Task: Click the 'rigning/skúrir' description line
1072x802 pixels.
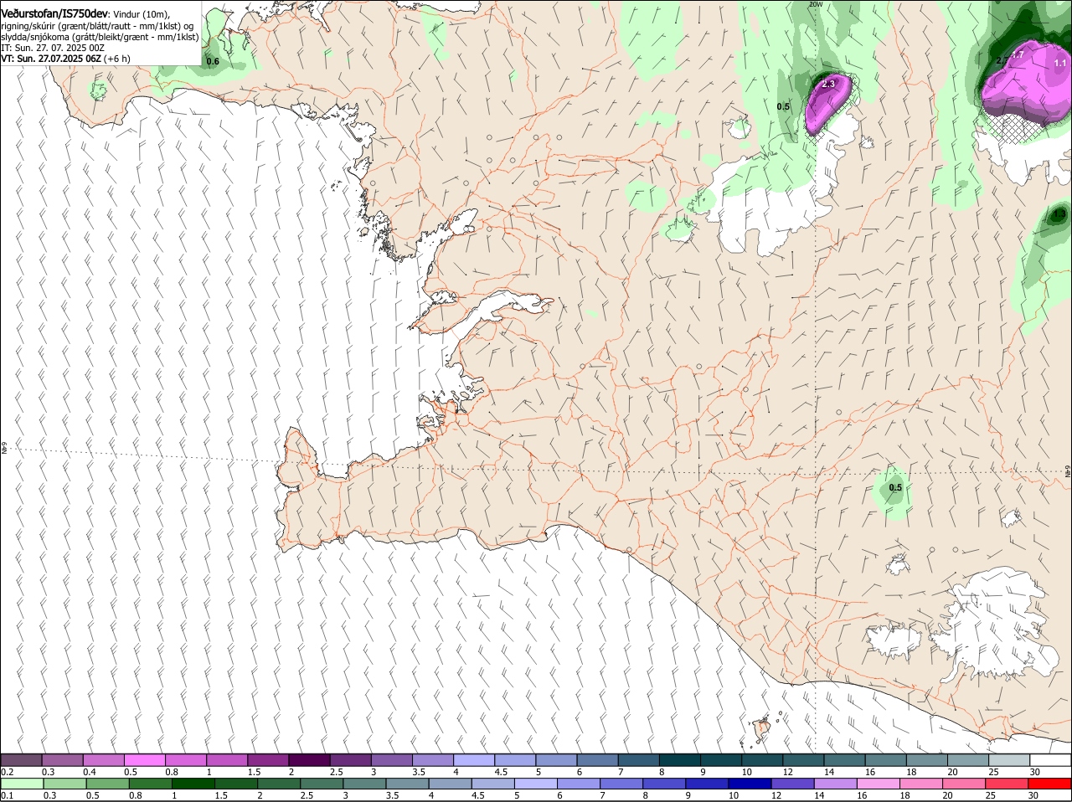Action: point(98,26)
